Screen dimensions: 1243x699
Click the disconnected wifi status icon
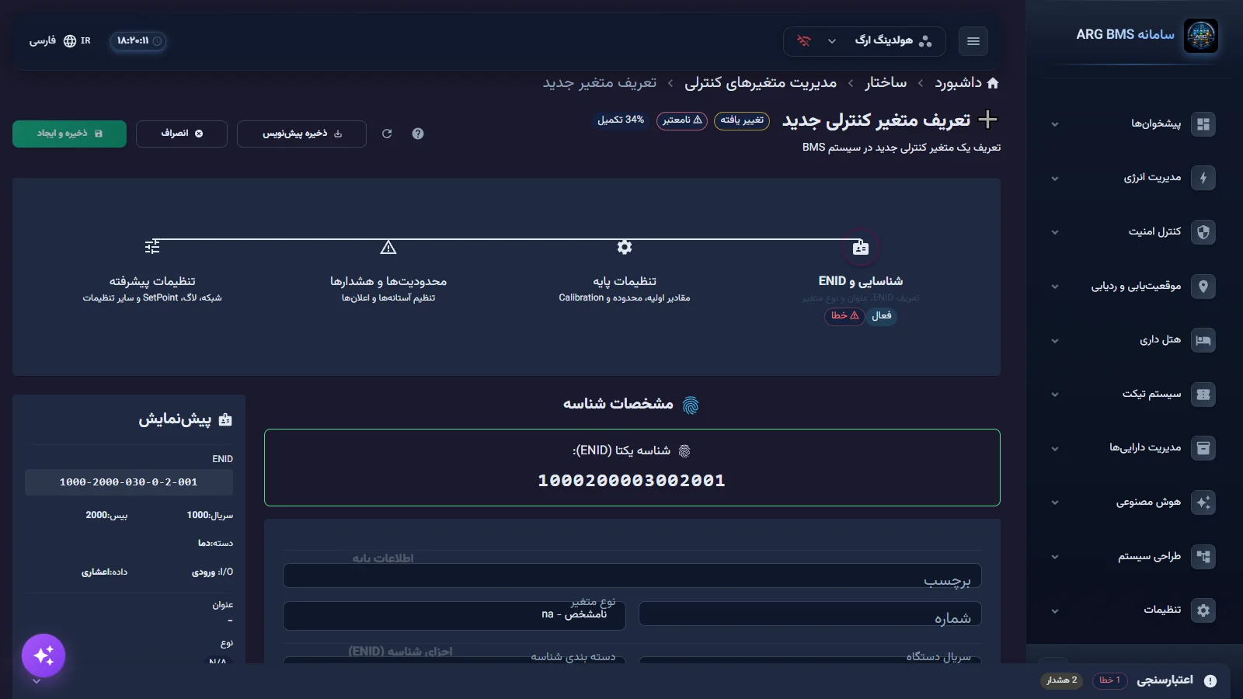point(804,41)
